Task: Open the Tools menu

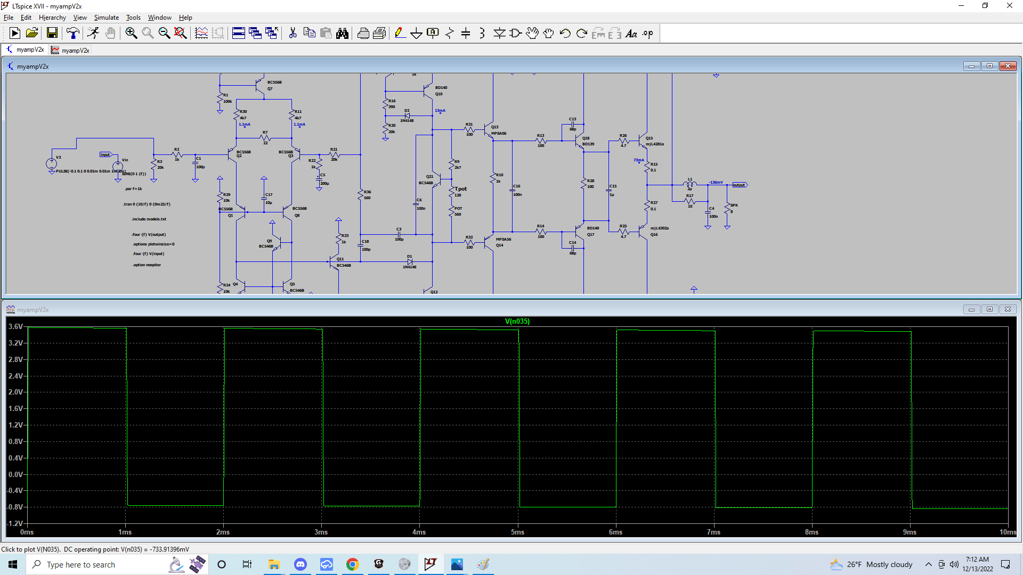Action: (x=133, y=18)
